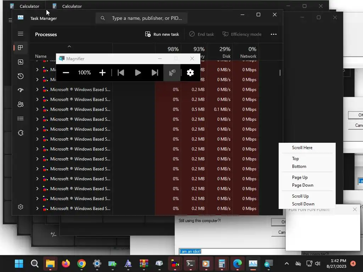Screen dimensions: 363x272
Task: Sort by CPU column showing 98%
Action: click(168, 52)
